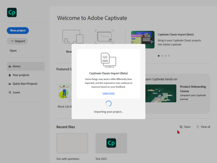Viewport: 217px width, 163px height.
Task: Click View all recent files
Action: pyautogui.click(x=204, y=127)
